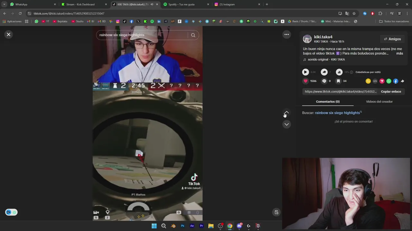412x231 pixels.
Task: Click the vidIQ views play icon
Action: point(305,72)
